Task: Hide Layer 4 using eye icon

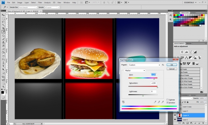Action: tap(175, 115)
